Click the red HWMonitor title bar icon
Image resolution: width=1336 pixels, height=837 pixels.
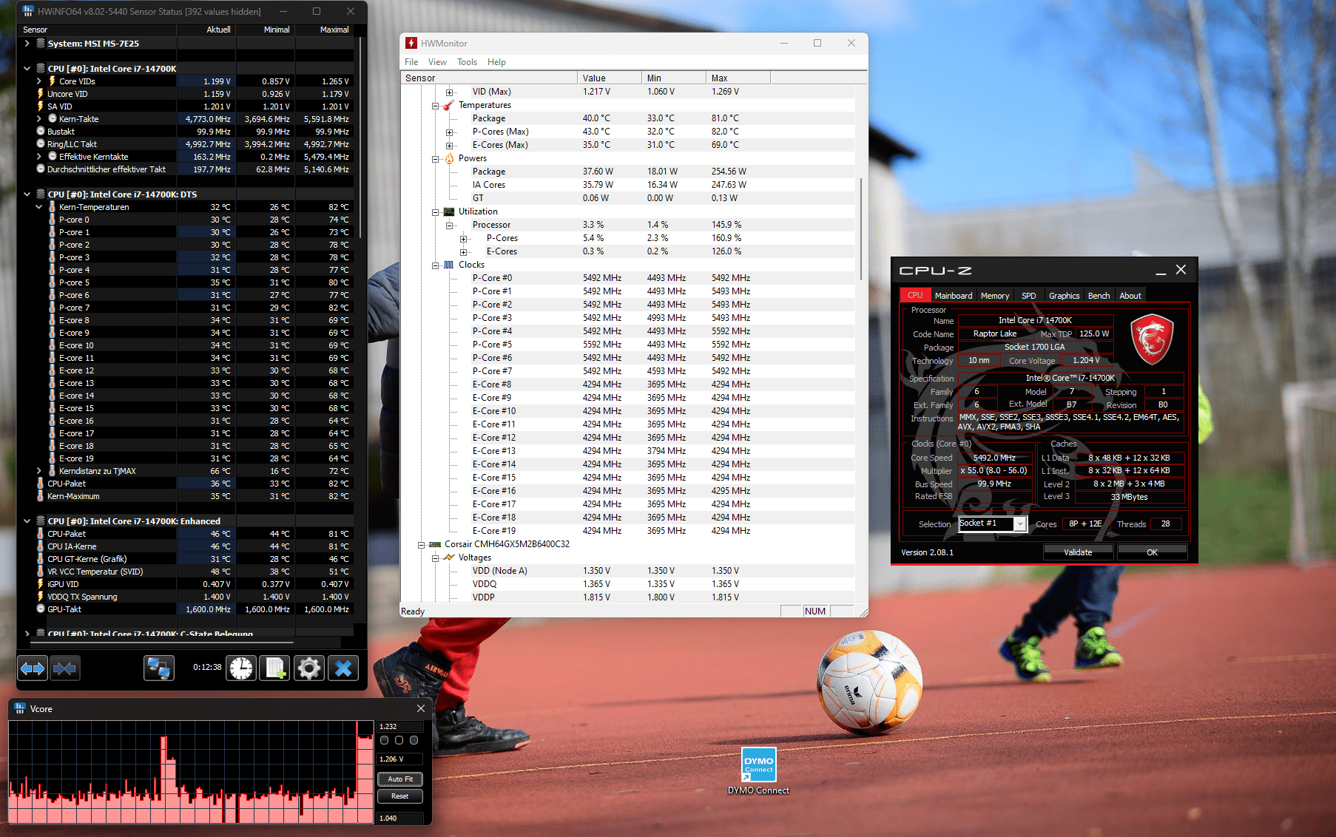pos(411,44)
